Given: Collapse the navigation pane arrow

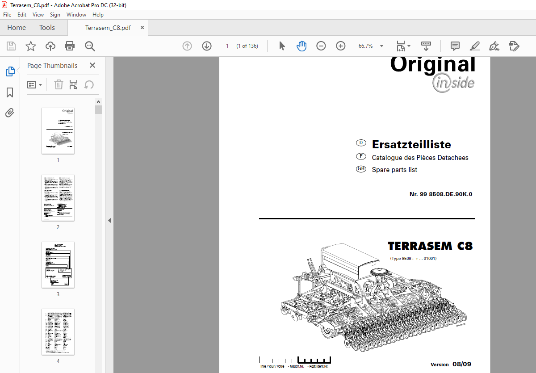Looking at the screenshot, I should 109,220.
